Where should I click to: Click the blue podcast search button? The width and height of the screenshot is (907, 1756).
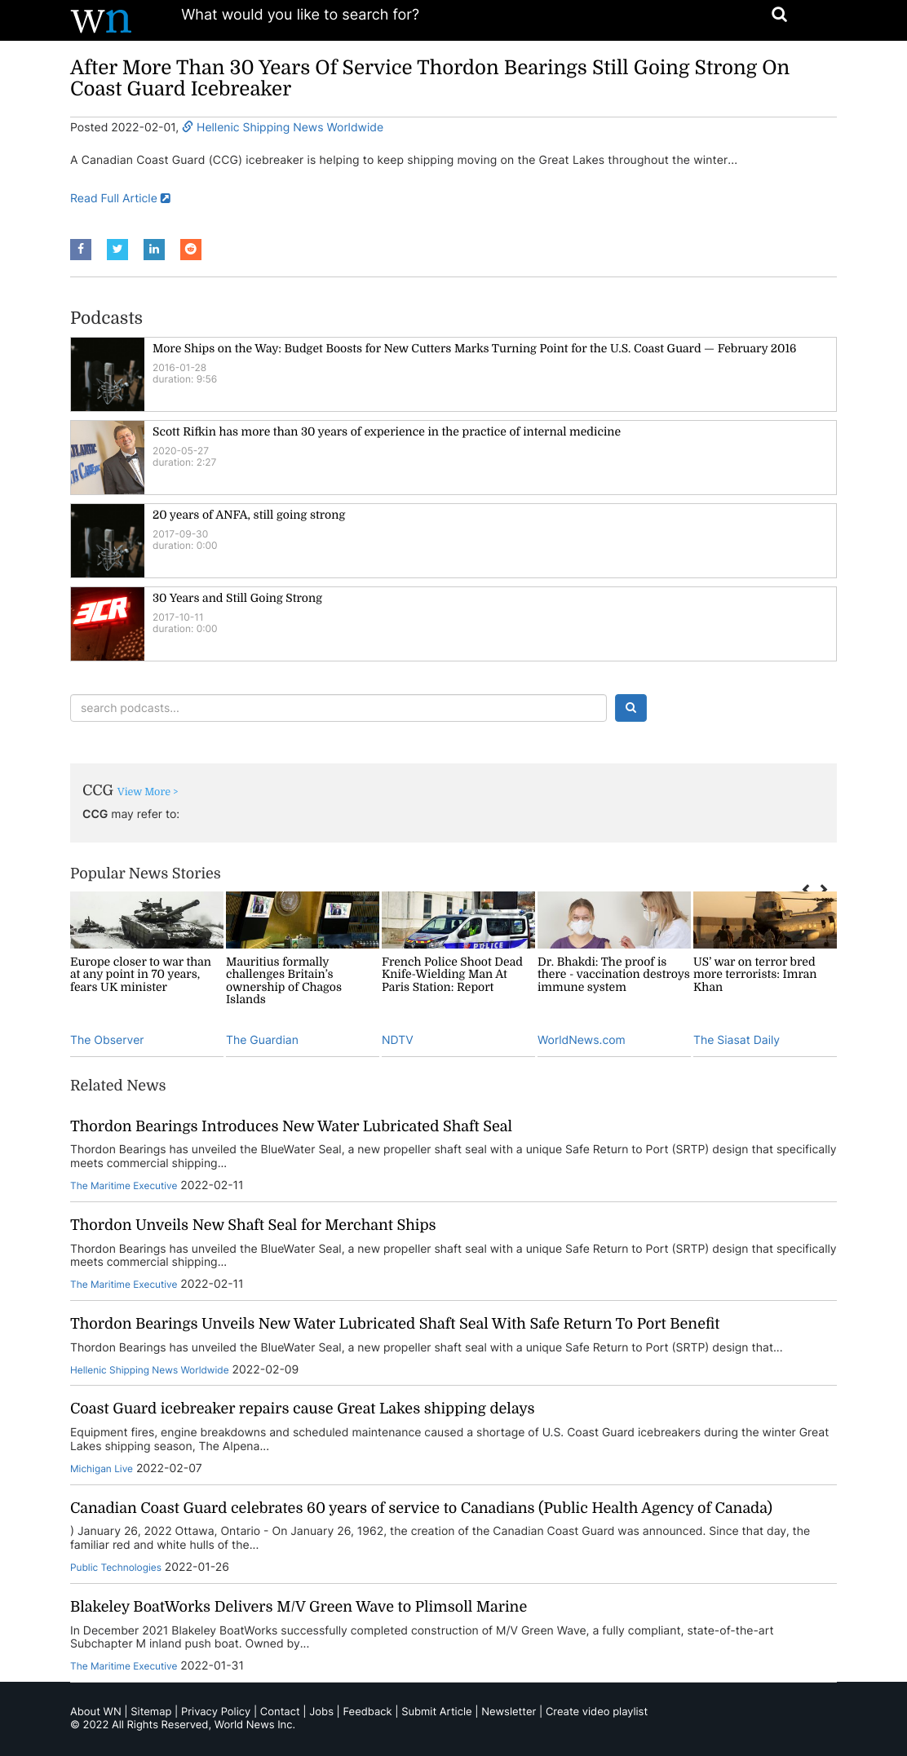click(x=630, y=708)
